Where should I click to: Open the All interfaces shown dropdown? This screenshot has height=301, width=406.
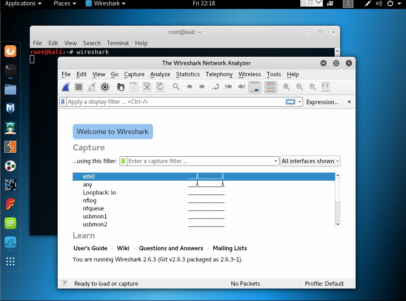pos(310,161)
